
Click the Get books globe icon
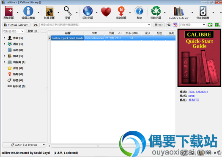[88, 11]
